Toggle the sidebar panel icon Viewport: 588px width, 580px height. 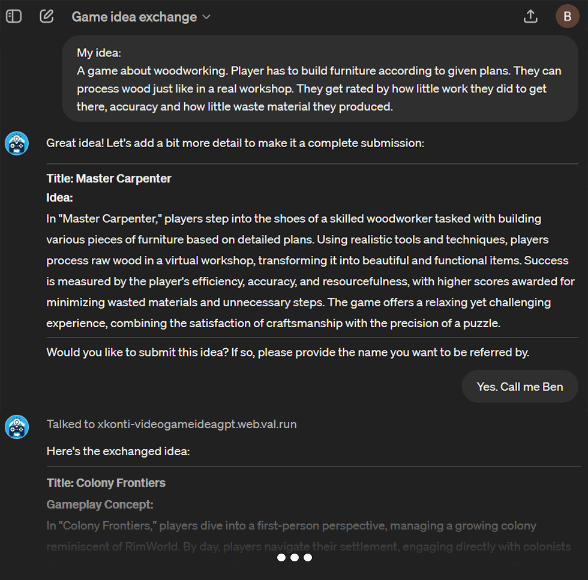pos(14,17)
